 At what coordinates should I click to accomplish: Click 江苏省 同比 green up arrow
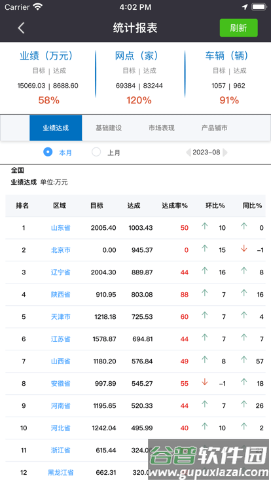click(x=244, y=337)
